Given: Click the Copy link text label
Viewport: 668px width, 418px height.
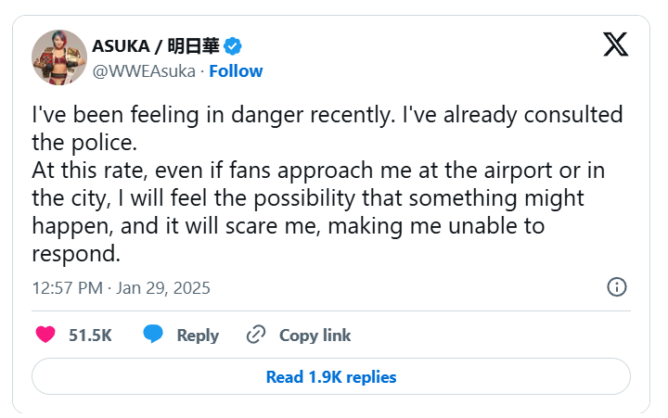Looking at the screenshot, I should point(315,336).
